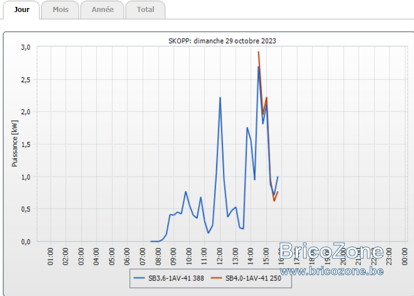Click the 23:00 time label

tap(389, 257)
